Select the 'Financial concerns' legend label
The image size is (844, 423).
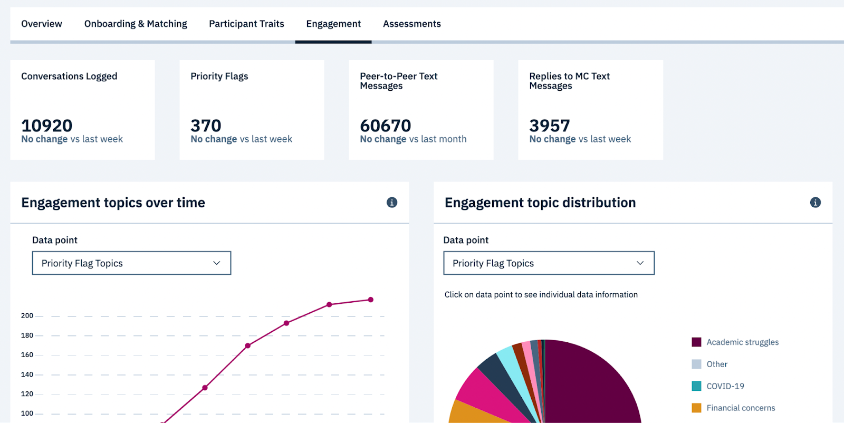741,408
